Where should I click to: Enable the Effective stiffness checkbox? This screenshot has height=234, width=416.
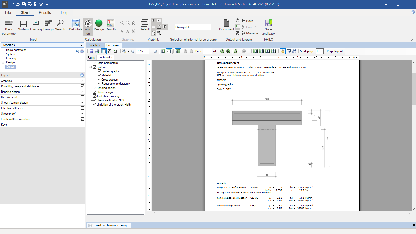tap(82, 108)
